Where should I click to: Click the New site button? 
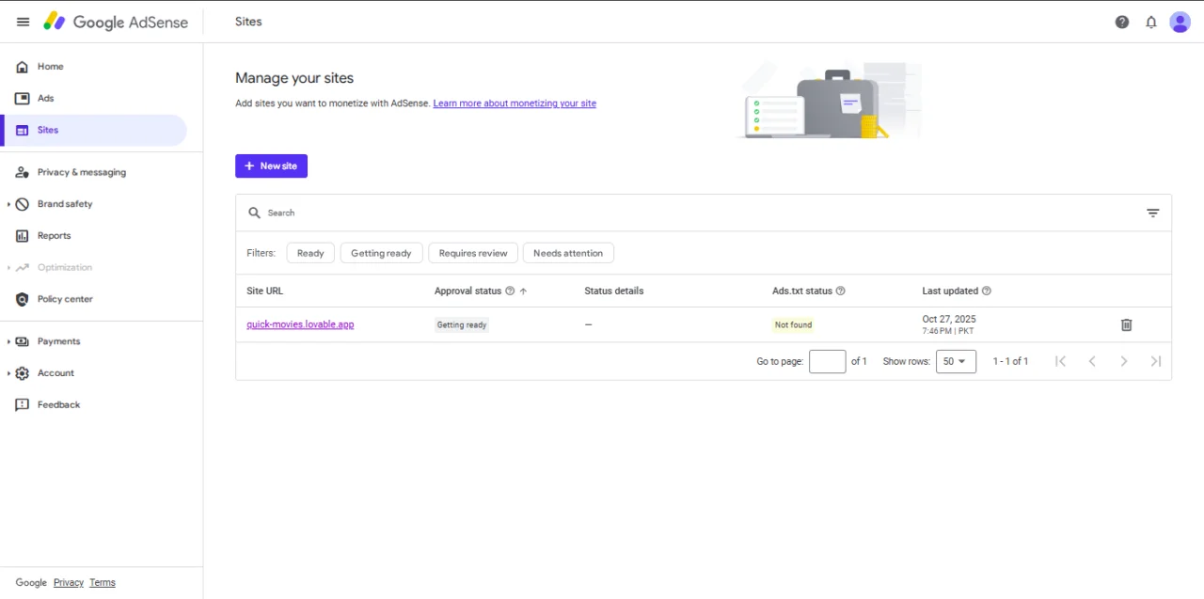(x=271, y=166)
